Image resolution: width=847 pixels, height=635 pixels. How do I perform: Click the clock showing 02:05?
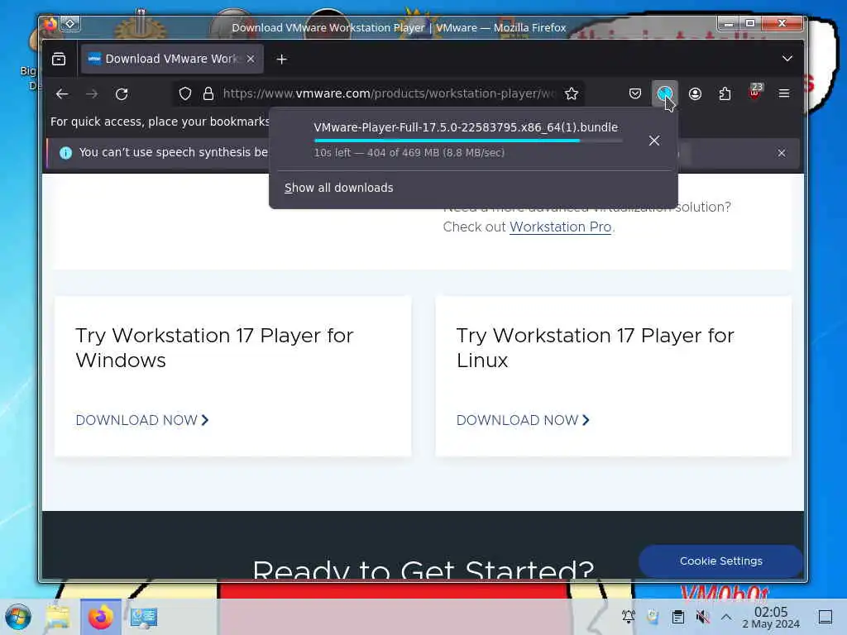(x=771, y=617)
